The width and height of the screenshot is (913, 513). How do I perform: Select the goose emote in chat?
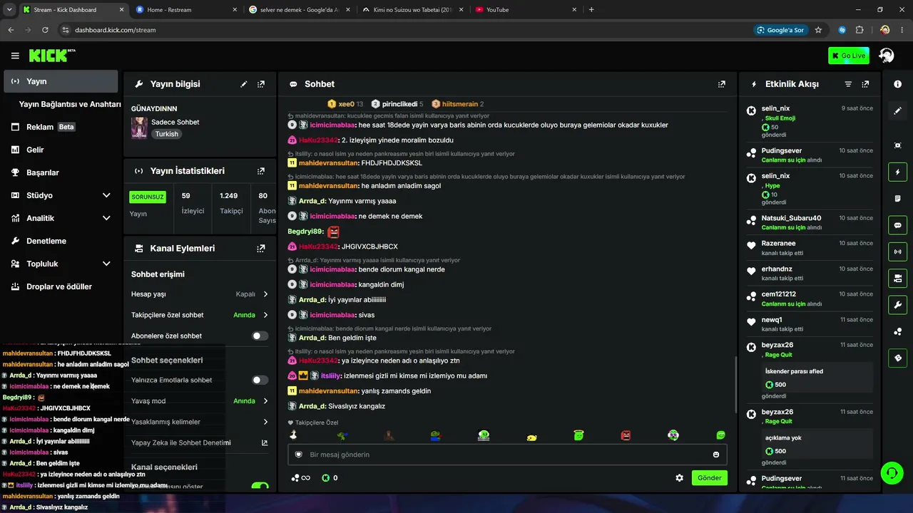pyautogui.click(x=292, y=435)
